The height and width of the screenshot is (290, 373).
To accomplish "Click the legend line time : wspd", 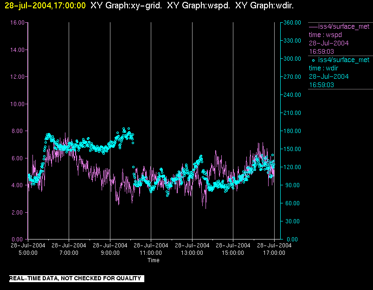I will 325,35.
